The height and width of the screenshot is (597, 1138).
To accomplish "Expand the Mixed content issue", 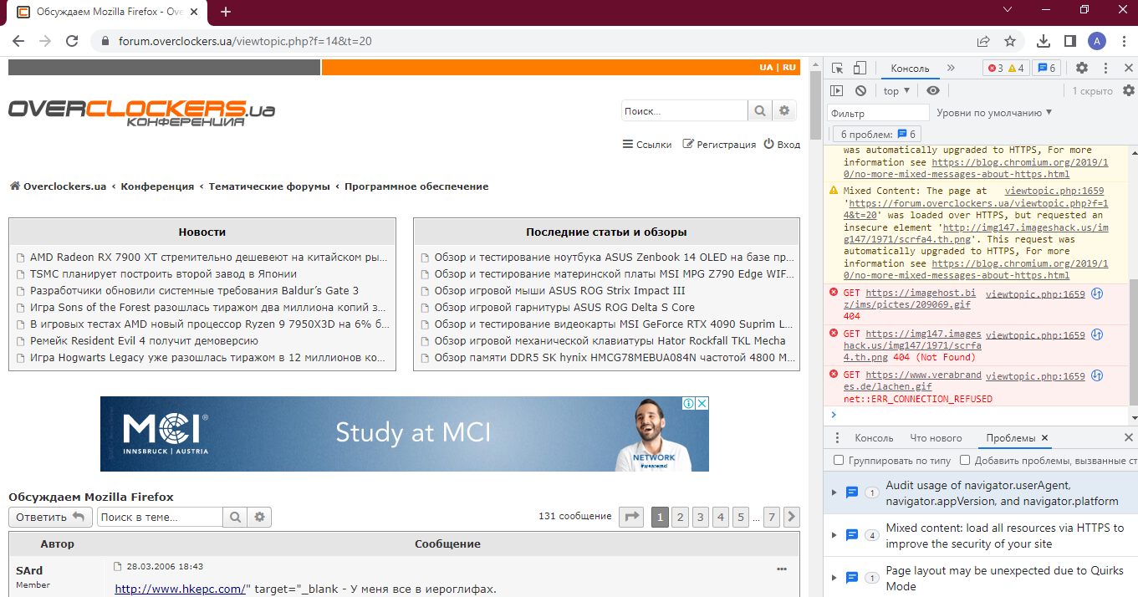I will [834, 535].
